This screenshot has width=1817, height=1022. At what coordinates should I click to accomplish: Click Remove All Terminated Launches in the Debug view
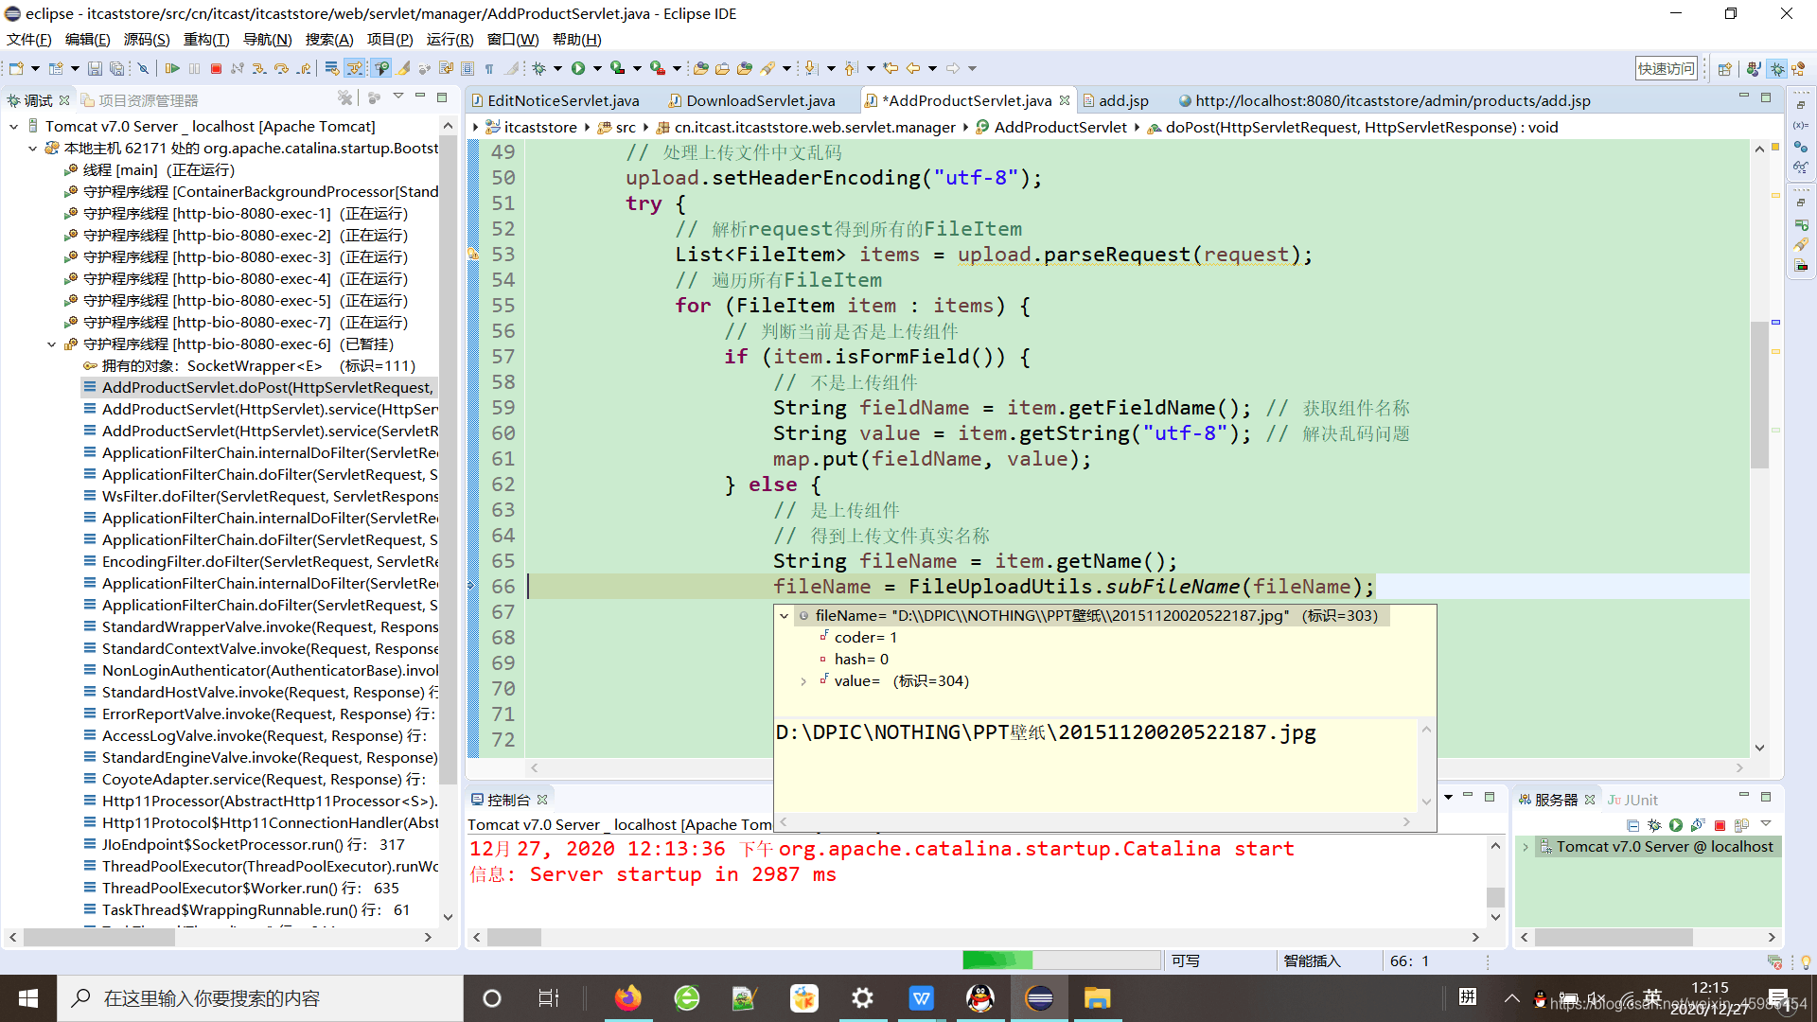pyautogui.click(x=345, y=97)
